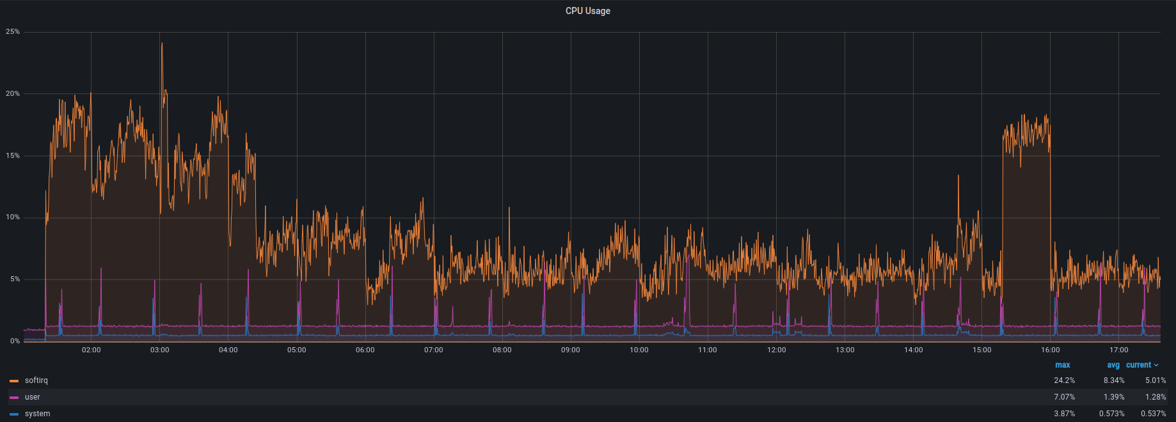Click the orange softirq color swatch

14,381
